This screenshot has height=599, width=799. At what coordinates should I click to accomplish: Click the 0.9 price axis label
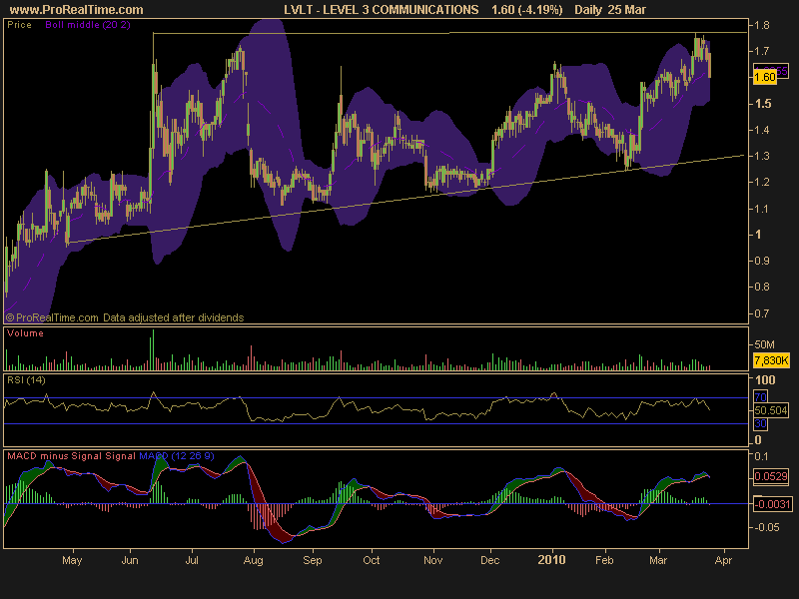(x=762, y=261)
